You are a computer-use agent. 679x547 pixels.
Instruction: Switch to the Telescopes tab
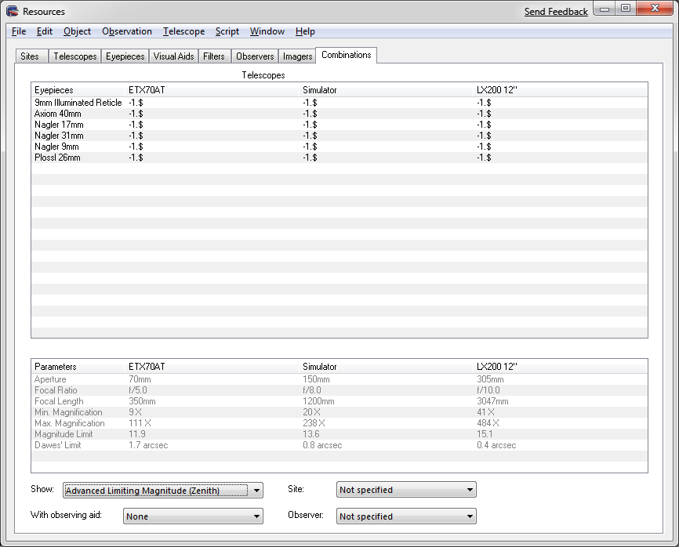(x=75, y=56)
